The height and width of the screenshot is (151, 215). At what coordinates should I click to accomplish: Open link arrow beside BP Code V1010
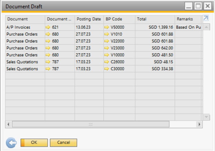pyautogui.click(x=107, y=34)
